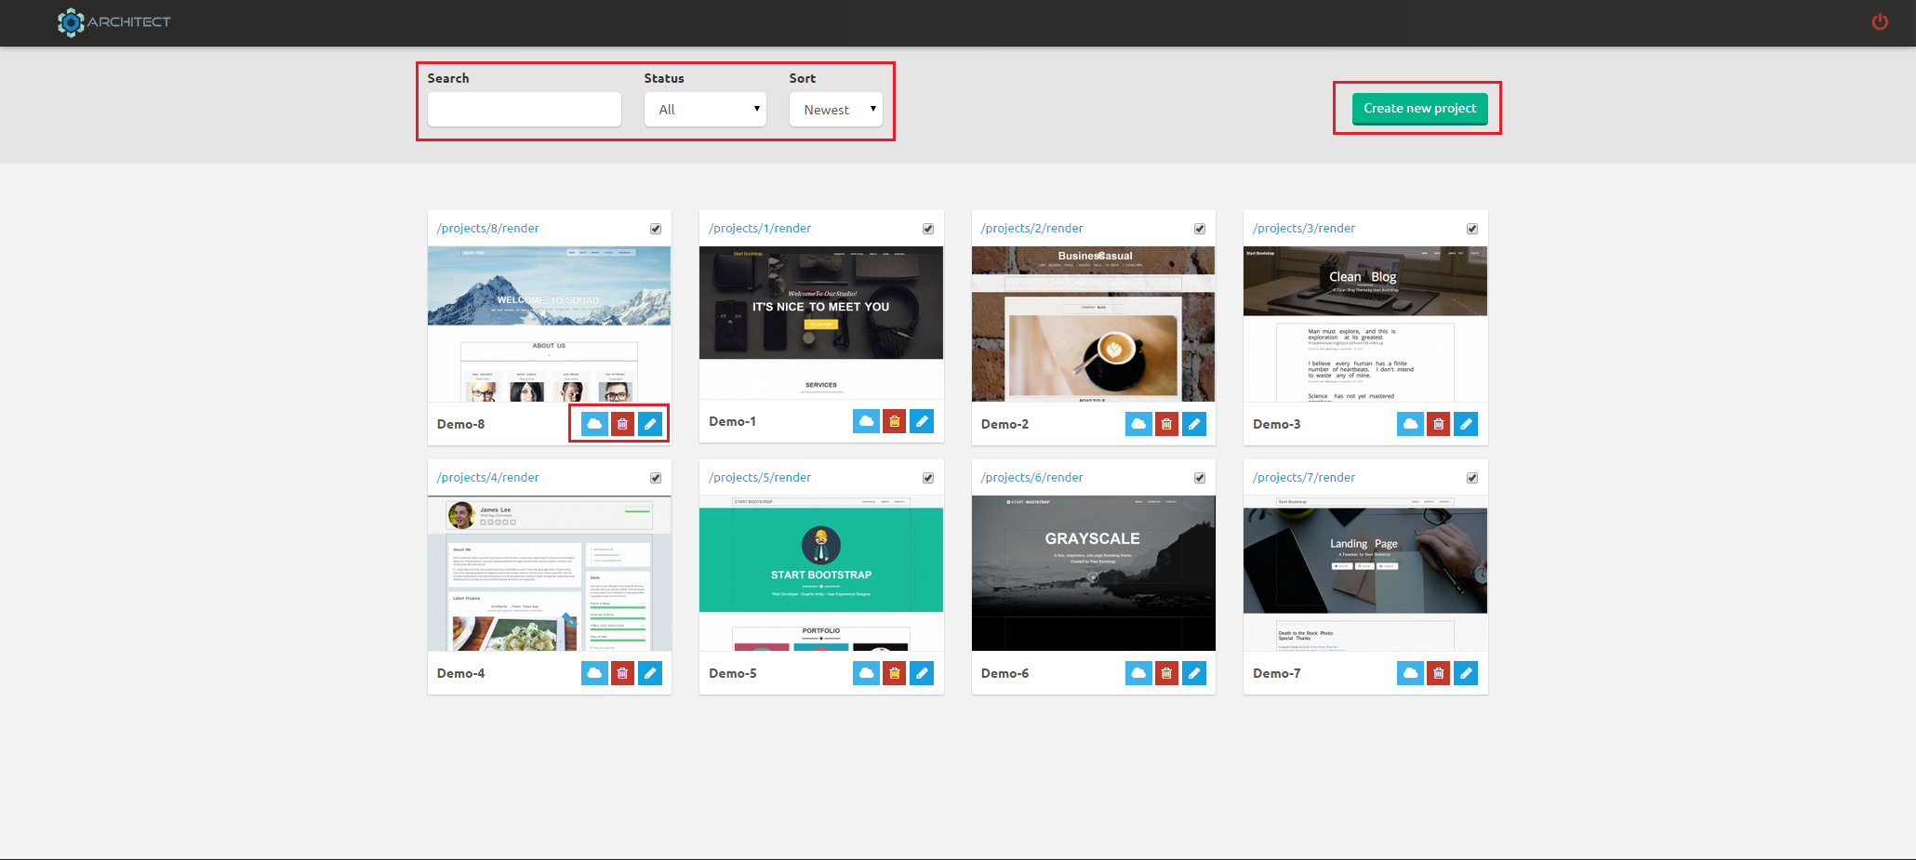This screenshot has width=1916, height=860.
Task: Click the Grayscale thumbnail of Demo-6
Action: [1093, 573]
